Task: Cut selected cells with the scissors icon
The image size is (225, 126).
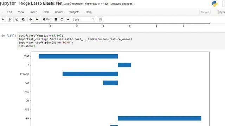Action: [10, 19]
